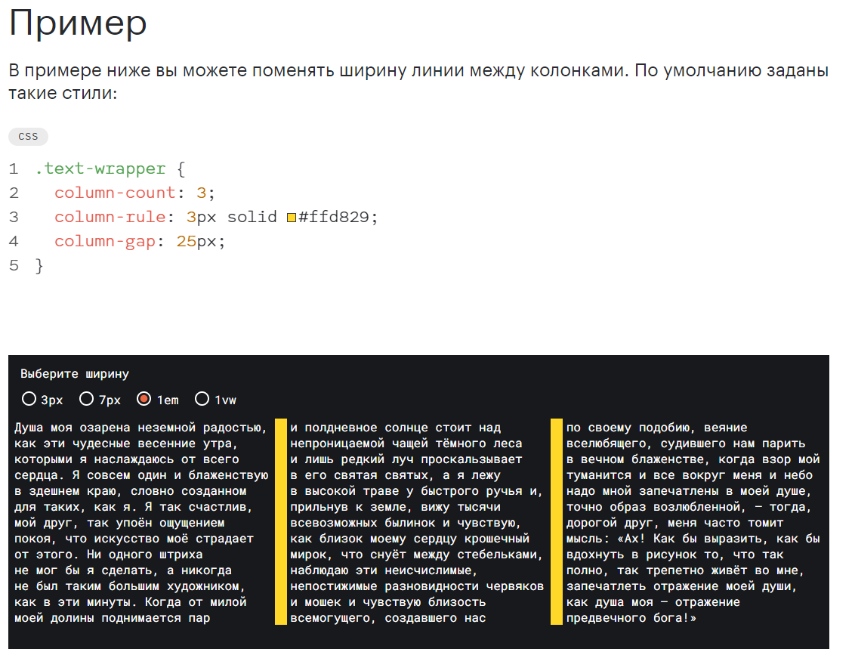The height and width of the screenshot is (649, 855).
Task: Click the column-rule property name
Action: point(110,217)
